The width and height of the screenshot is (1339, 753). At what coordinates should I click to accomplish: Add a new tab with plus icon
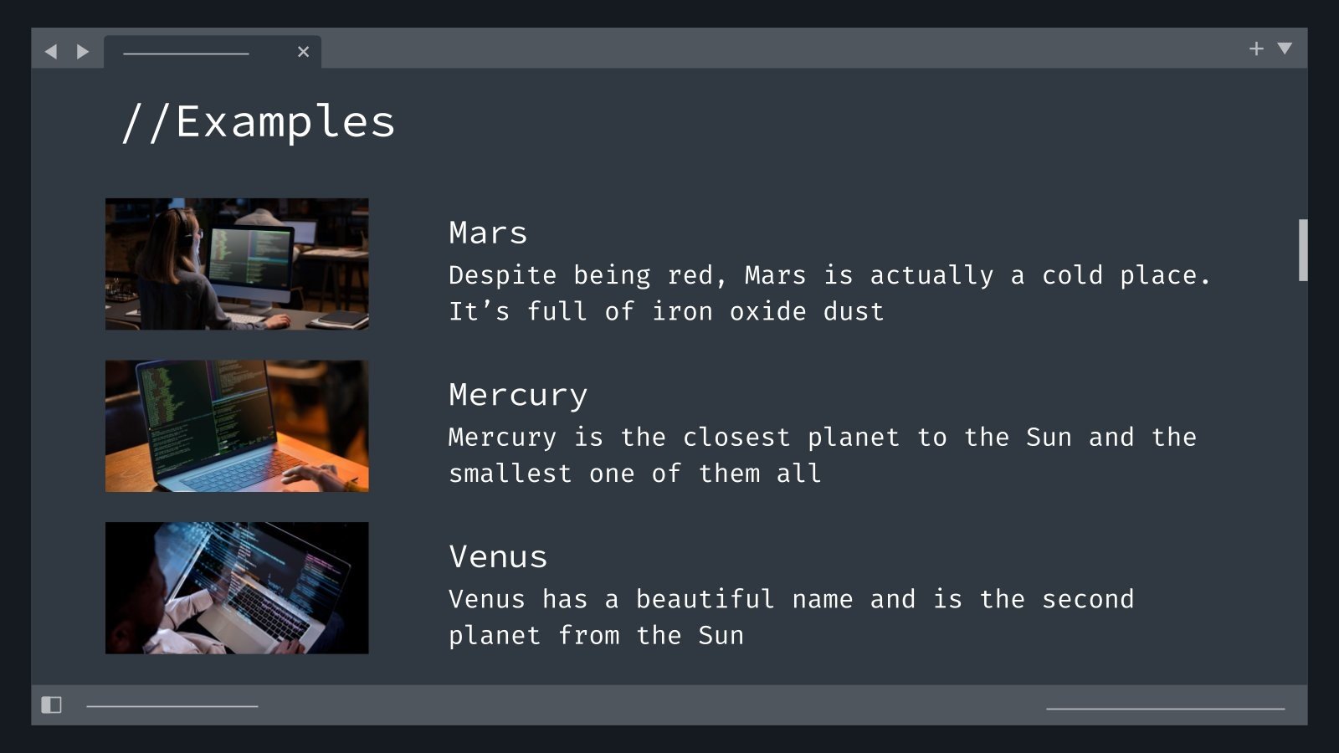coord(1256,49)
